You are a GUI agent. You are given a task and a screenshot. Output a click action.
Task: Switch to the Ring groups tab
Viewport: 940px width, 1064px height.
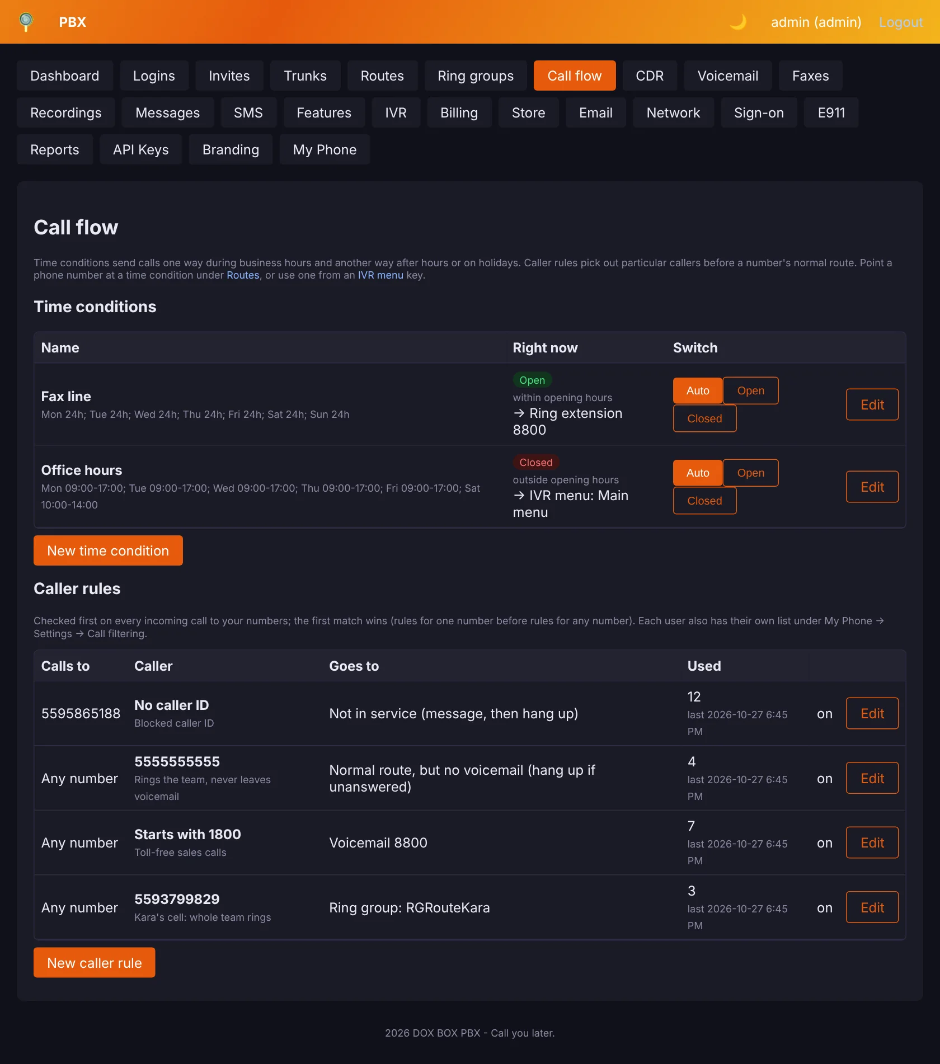coord(476,76)
